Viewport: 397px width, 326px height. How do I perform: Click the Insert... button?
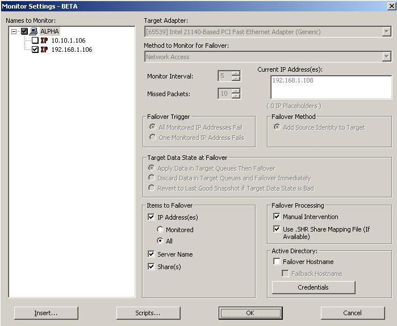[46, 313]
